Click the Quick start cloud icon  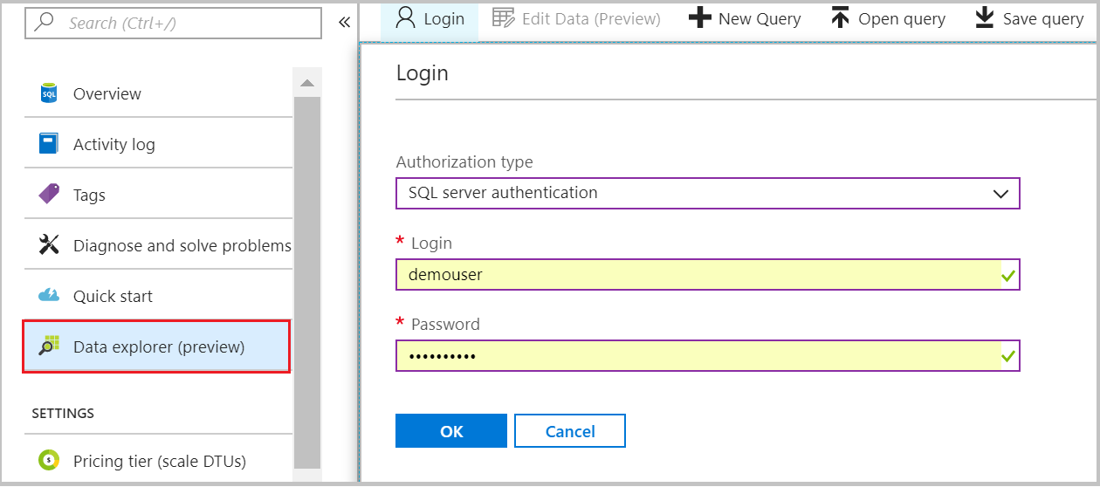(x=49, y=296)
